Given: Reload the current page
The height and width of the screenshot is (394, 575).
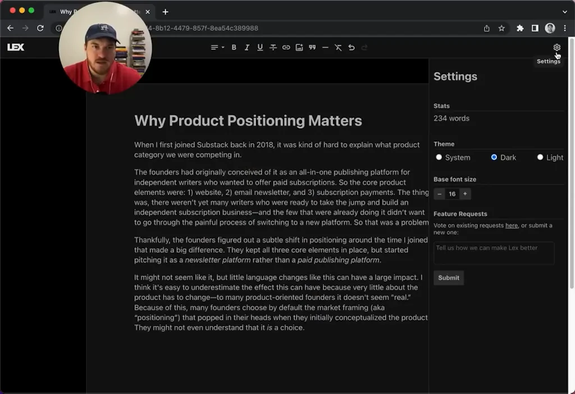Looking at the screenshot, I should [40, 28].
